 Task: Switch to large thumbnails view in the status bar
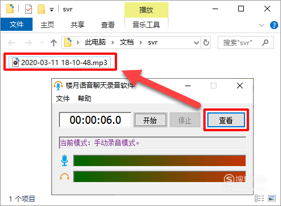tap(272, 199)
